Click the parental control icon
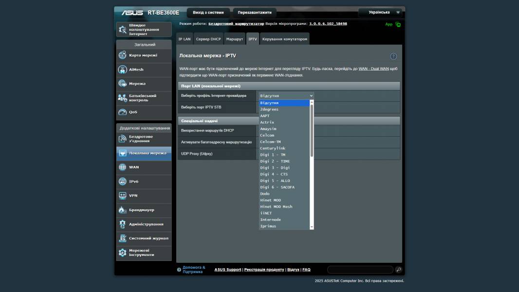Image resolution: width=519 pixels, height=292 pixels. point(123,98)
